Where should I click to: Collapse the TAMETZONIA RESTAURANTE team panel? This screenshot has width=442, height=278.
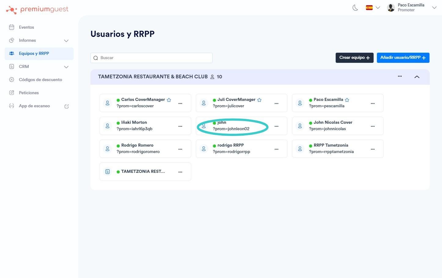(x=417, y=77)
